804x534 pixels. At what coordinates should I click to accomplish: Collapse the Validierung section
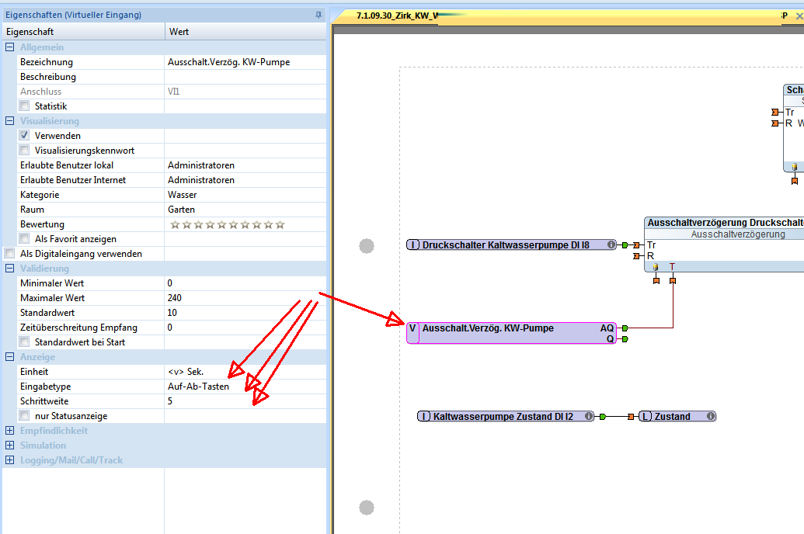click(9, 268)
